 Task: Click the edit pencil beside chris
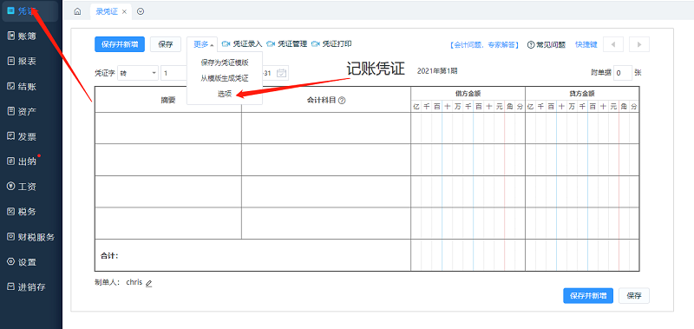pyautogui.click(x=148, y=283)
